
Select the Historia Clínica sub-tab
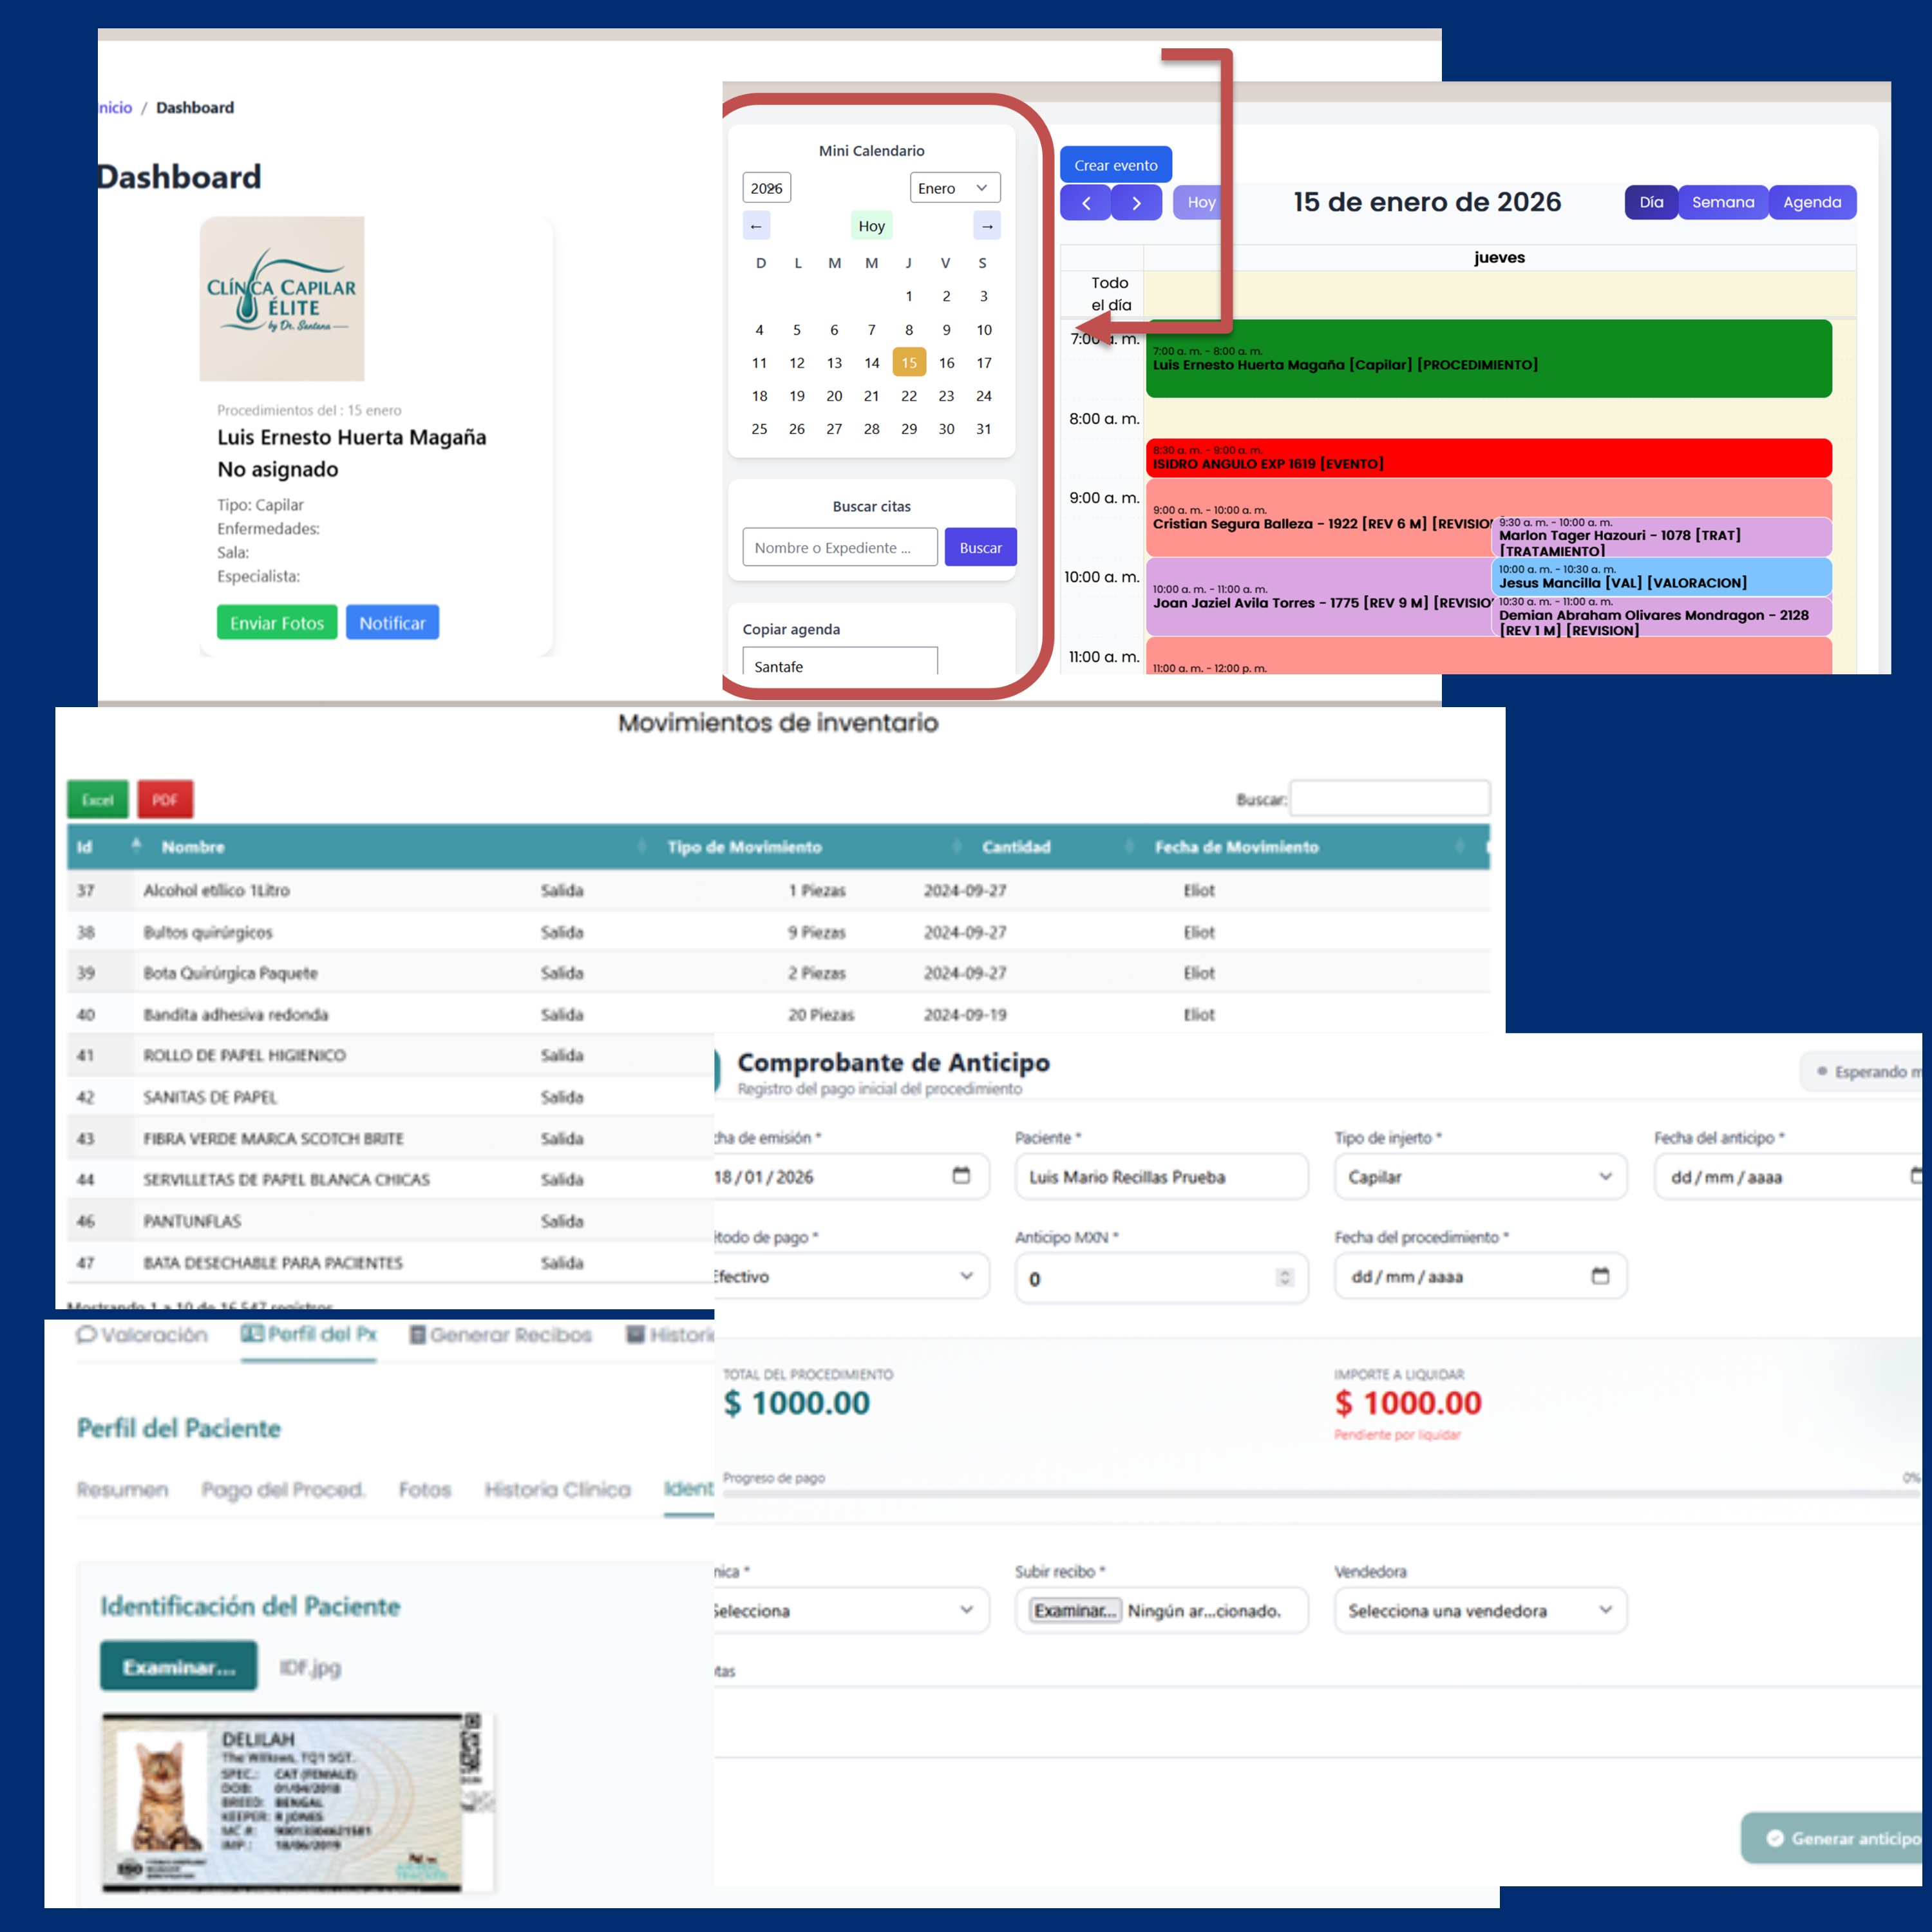pyautogui.click(x=558, y=1490)
